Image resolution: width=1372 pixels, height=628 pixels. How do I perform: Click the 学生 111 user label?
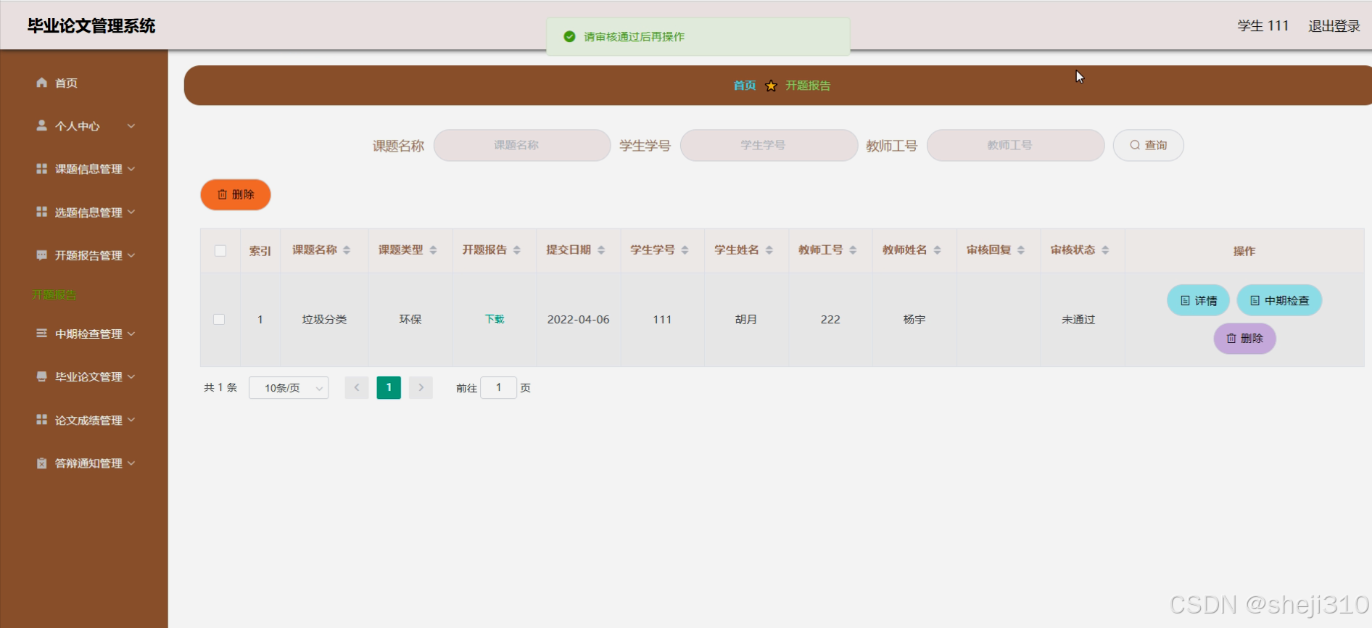coord(1263,26)
